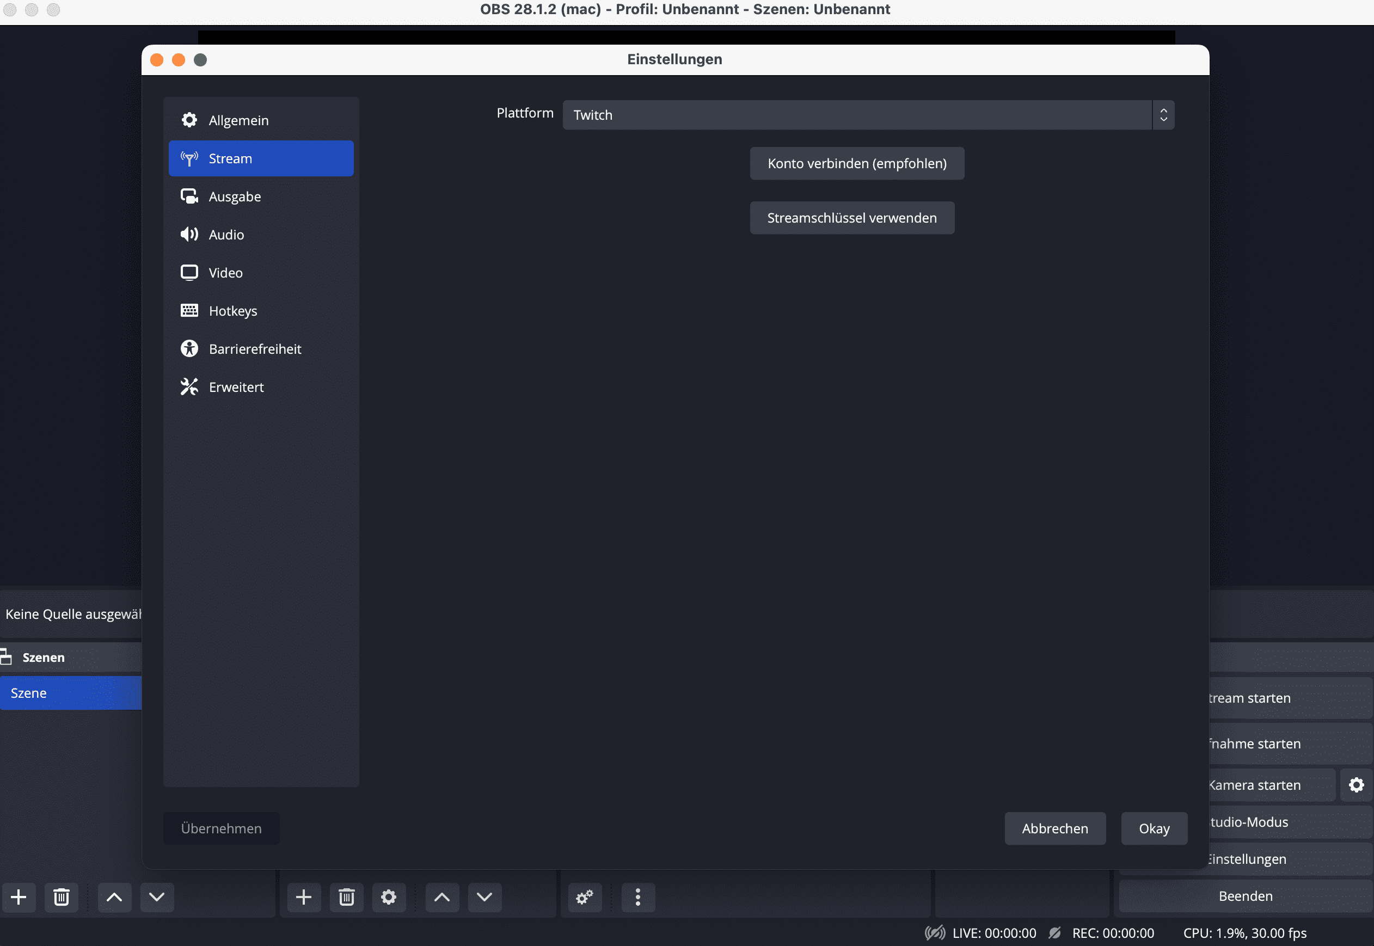Open the Erweitert settings page
This screenshot has width=1374, height=946.
click(261, 387)
